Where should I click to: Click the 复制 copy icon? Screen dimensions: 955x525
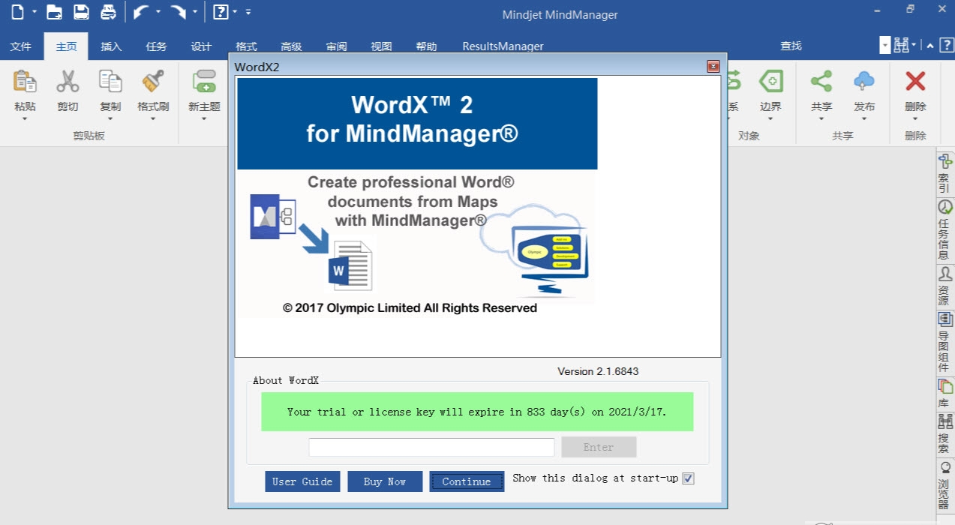(x=110, y=81)
